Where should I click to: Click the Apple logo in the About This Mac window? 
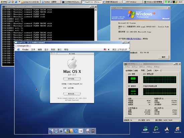click(x=72, y=62)
